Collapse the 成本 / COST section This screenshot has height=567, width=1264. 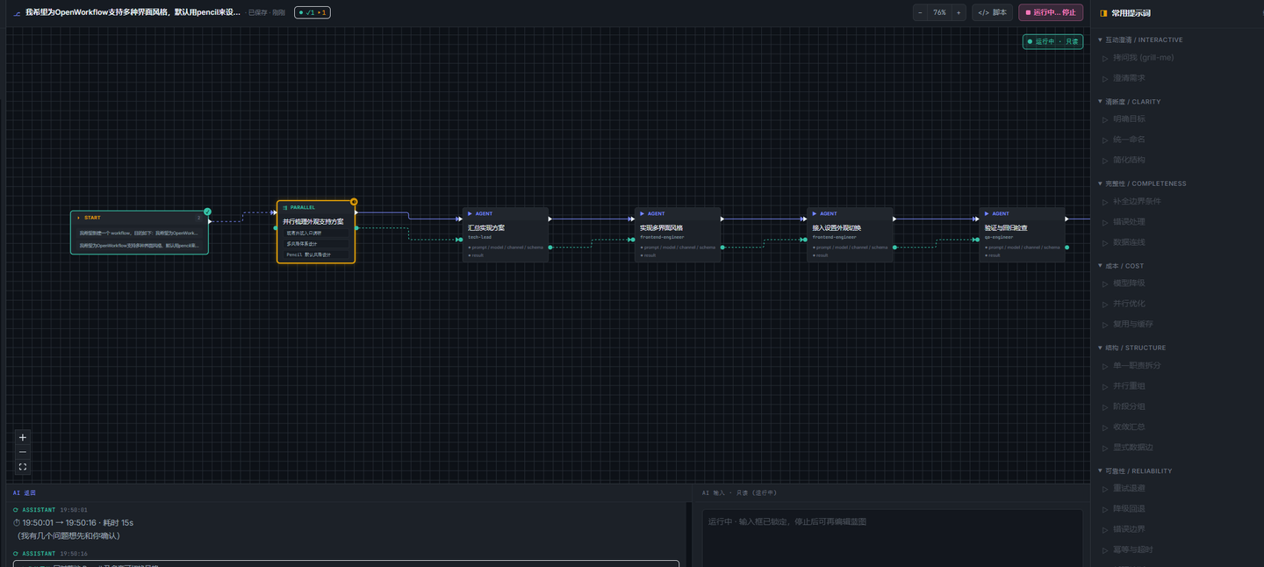click(x=1121, y=266)
